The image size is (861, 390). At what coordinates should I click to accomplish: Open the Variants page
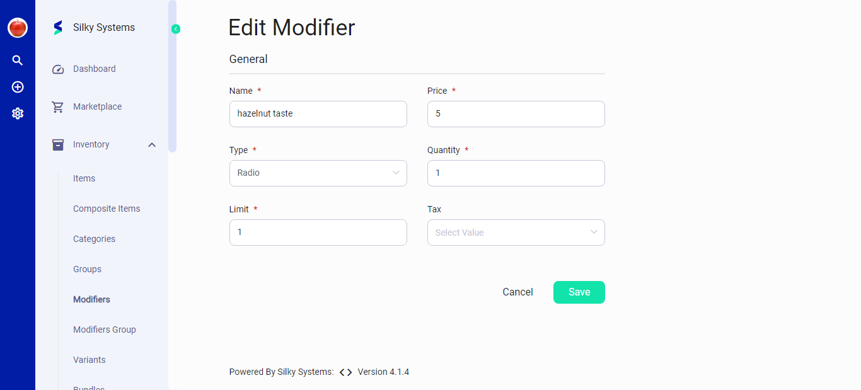click(x=89, y=360)
